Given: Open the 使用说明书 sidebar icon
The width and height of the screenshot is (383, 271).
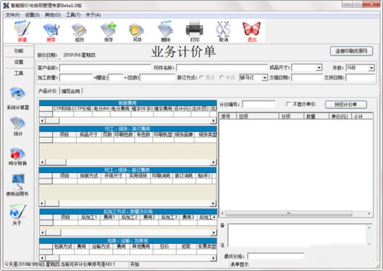Looking at the screenshot, I should 17,185.
